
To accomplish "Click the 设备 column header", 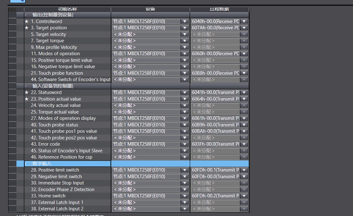I will point(150,9).
